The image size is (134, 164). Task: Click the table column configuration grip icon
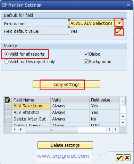(123, 101)
